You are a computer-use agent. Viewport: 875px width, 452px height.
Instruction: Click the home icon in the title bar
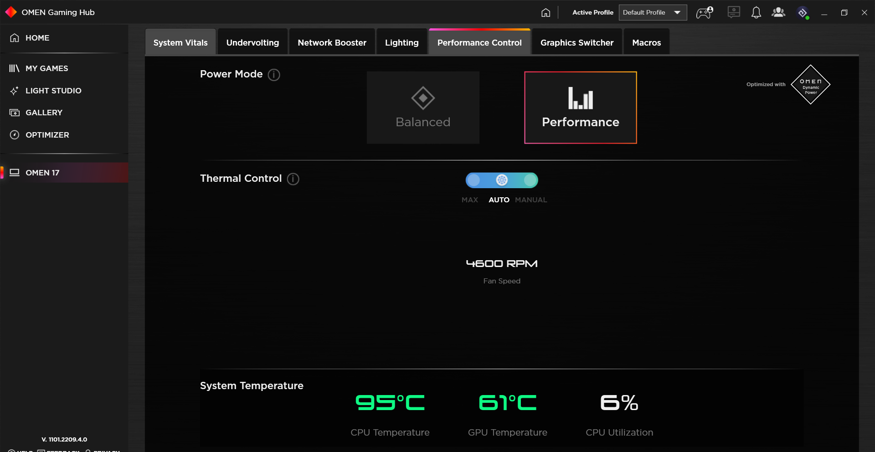click(546, 13)
